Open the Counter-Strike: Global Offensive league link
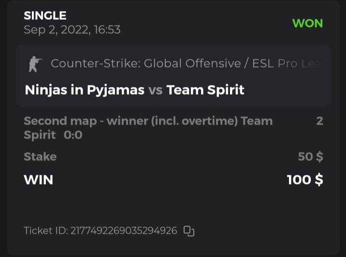346x257 pixels. (145, 64)
